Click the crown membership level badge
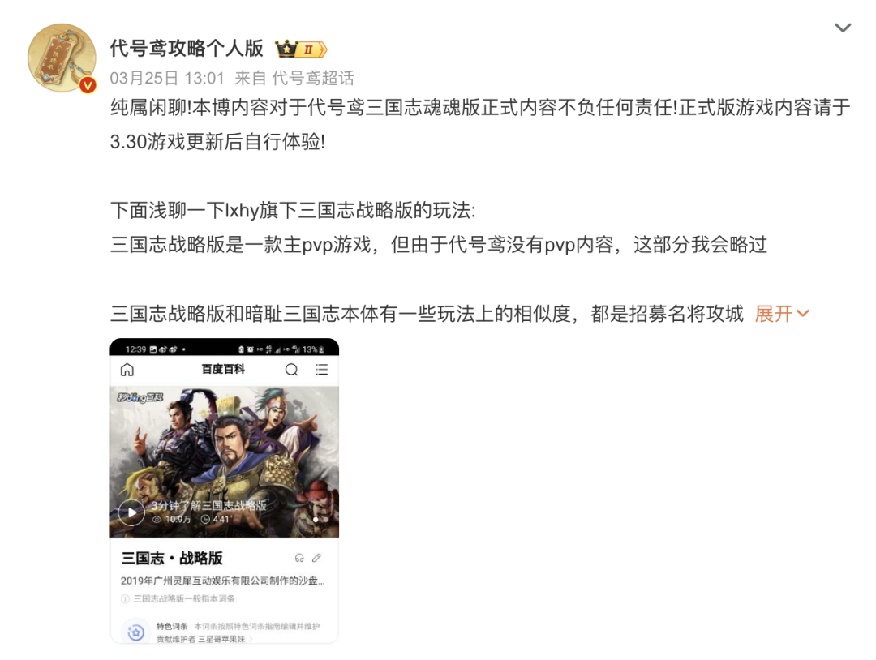876x660 pixels. 301,49
